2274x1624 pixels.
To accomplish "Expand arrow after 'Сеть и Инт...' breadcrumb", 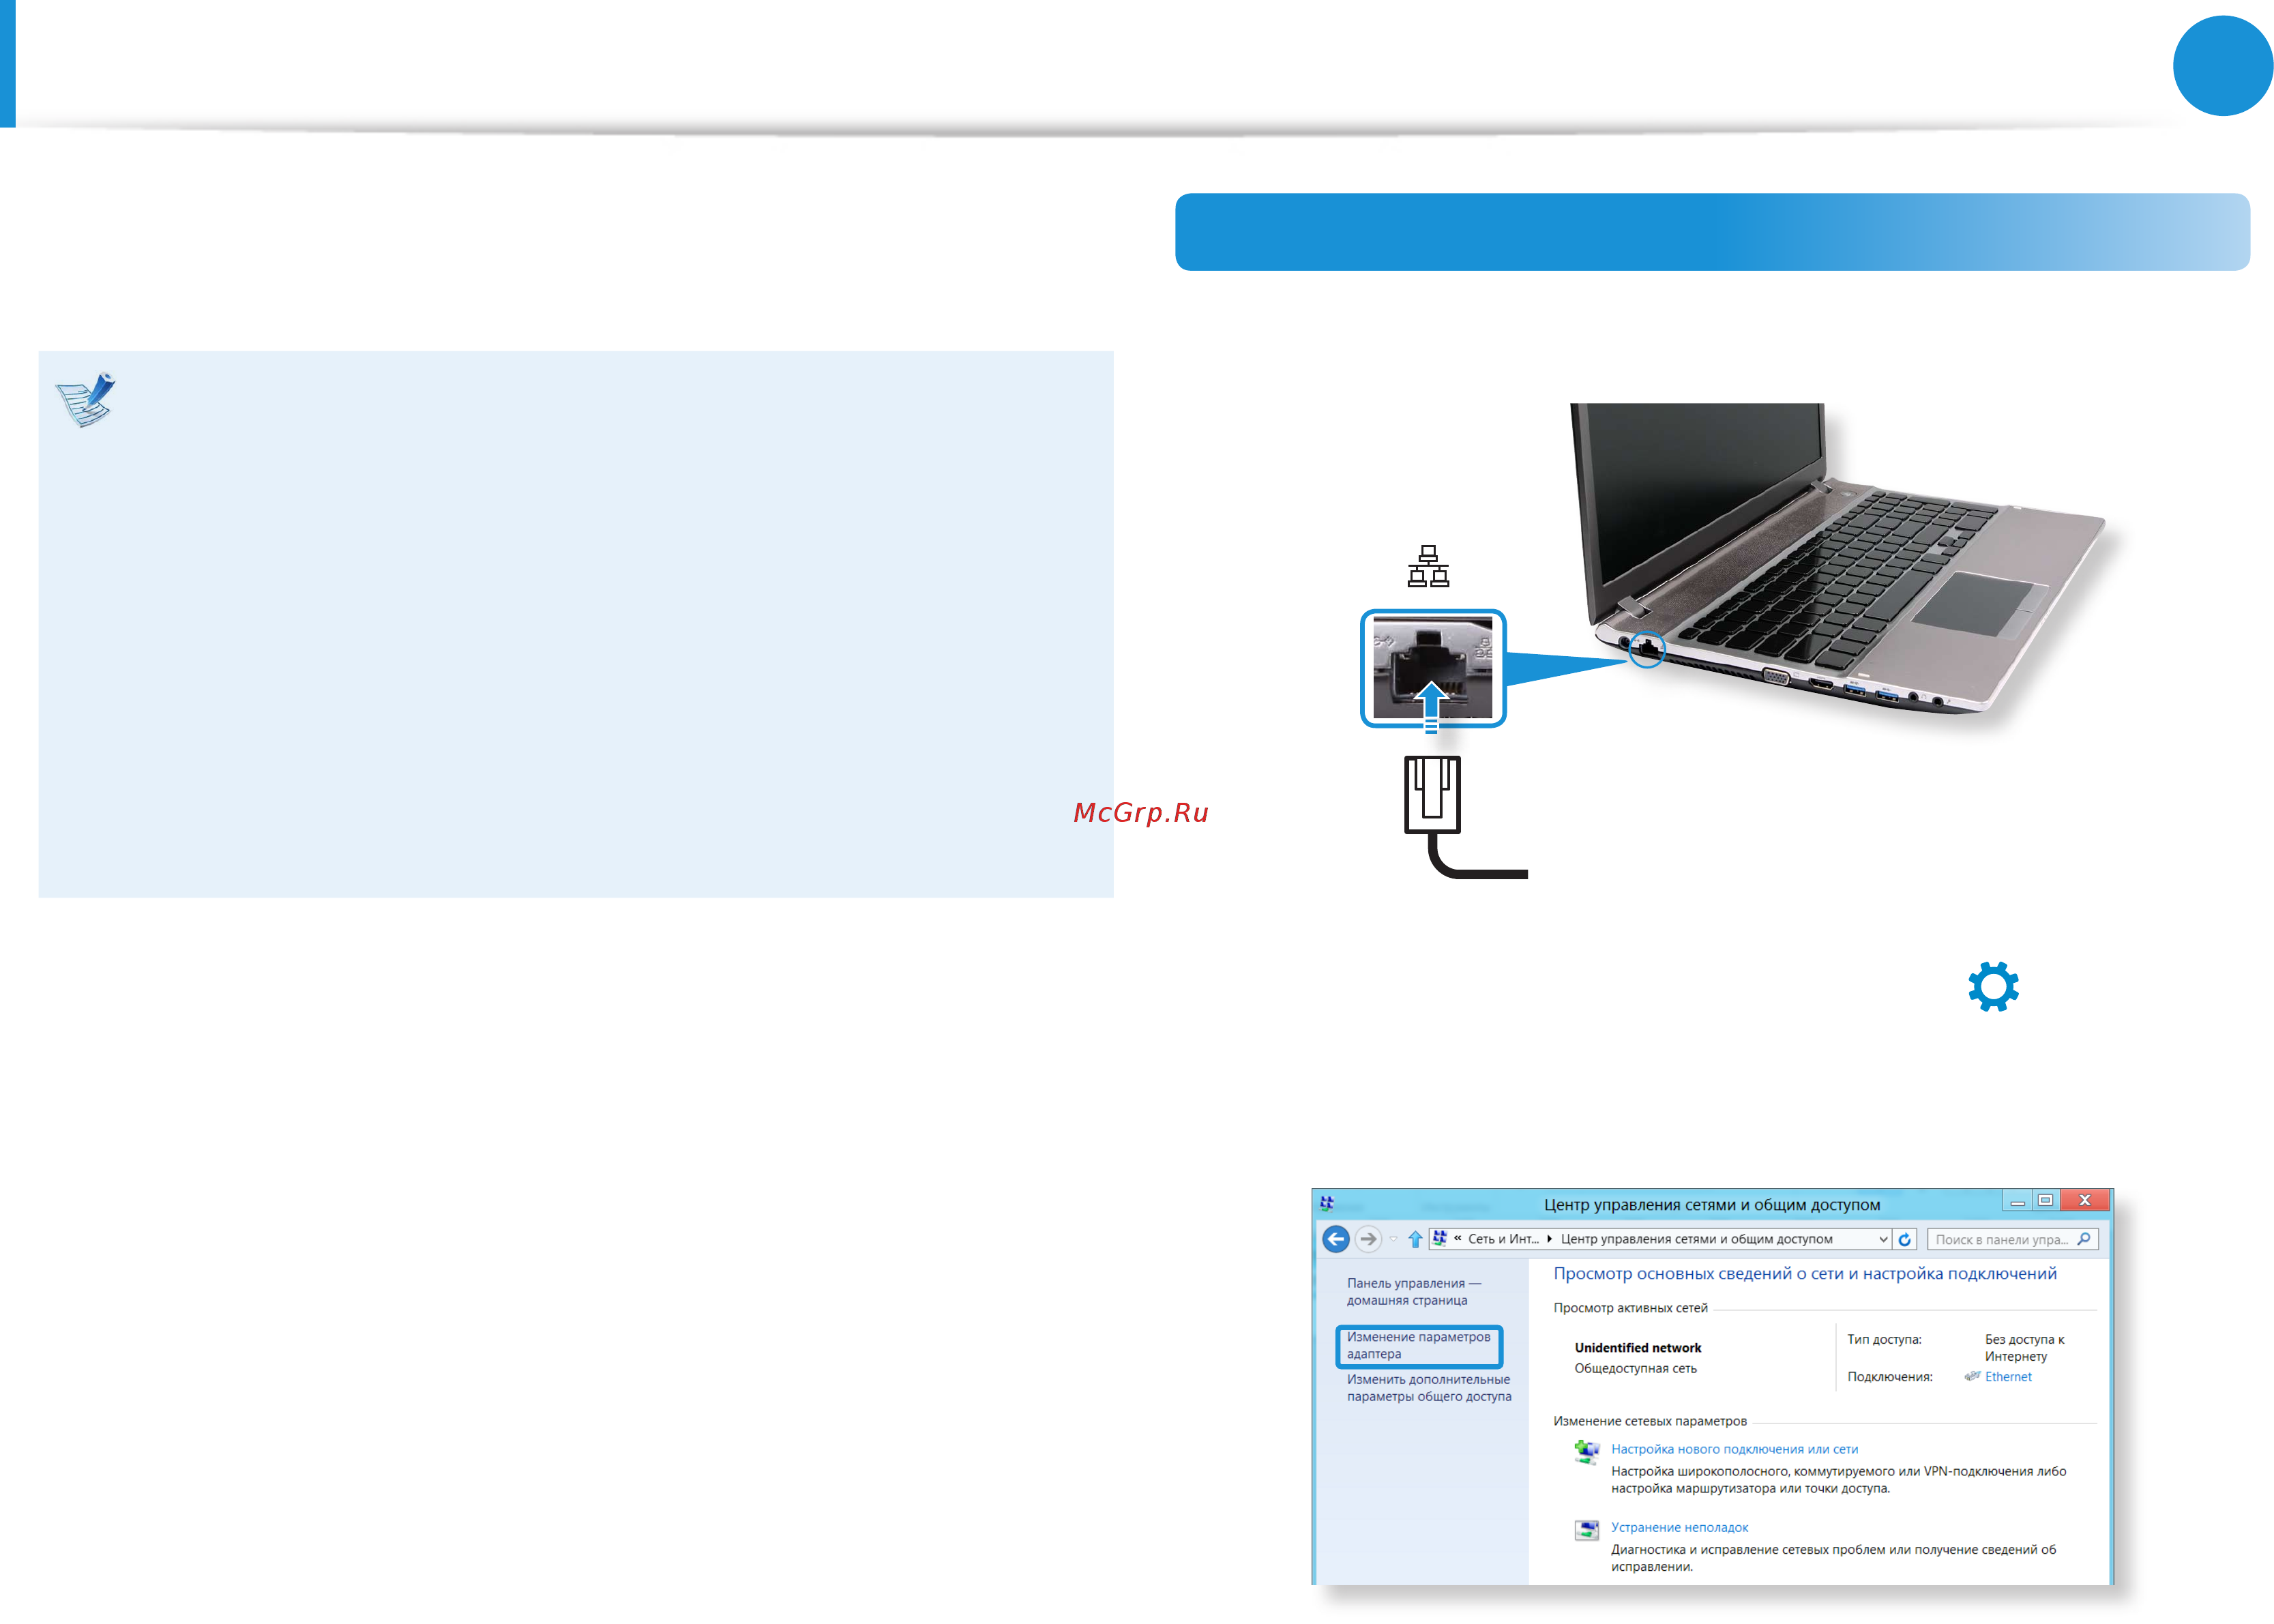I will [1549, 1239].
